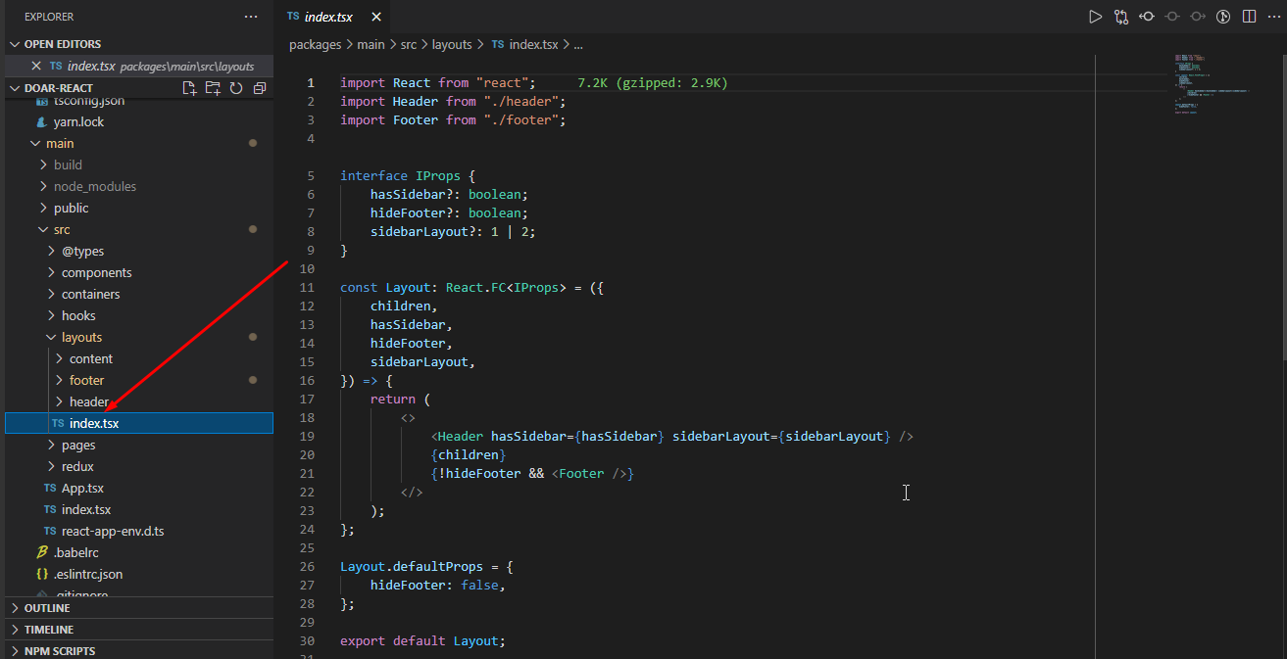Expand the TIMELINE panel
This screenshot has height=659, width=1287.
(139, 630)
